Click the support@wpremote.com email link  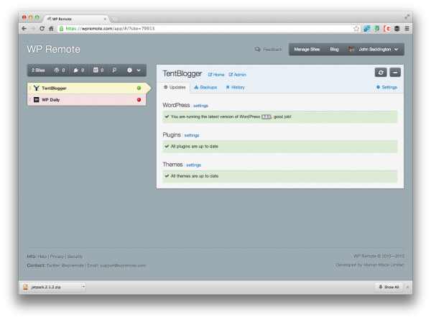123,265
